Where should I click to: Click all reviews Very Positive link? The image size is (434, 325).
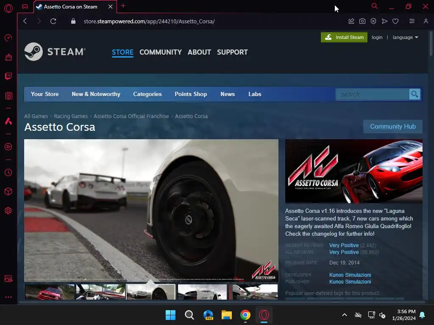coord(344,252)
